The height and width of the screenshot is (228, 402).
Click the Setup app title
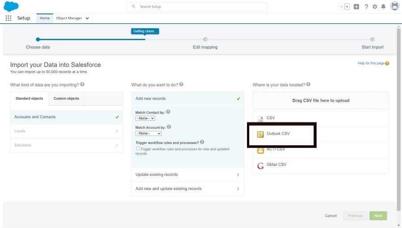coord(24,18)
